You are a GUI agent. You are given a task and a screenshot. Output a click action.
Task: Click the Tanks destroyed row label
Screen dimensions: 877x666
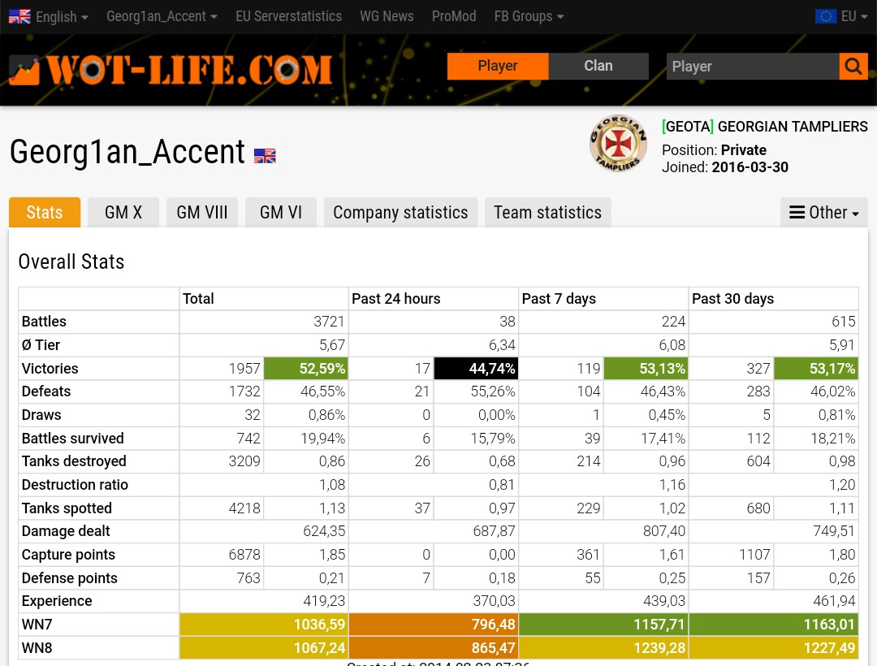(74, 461)
